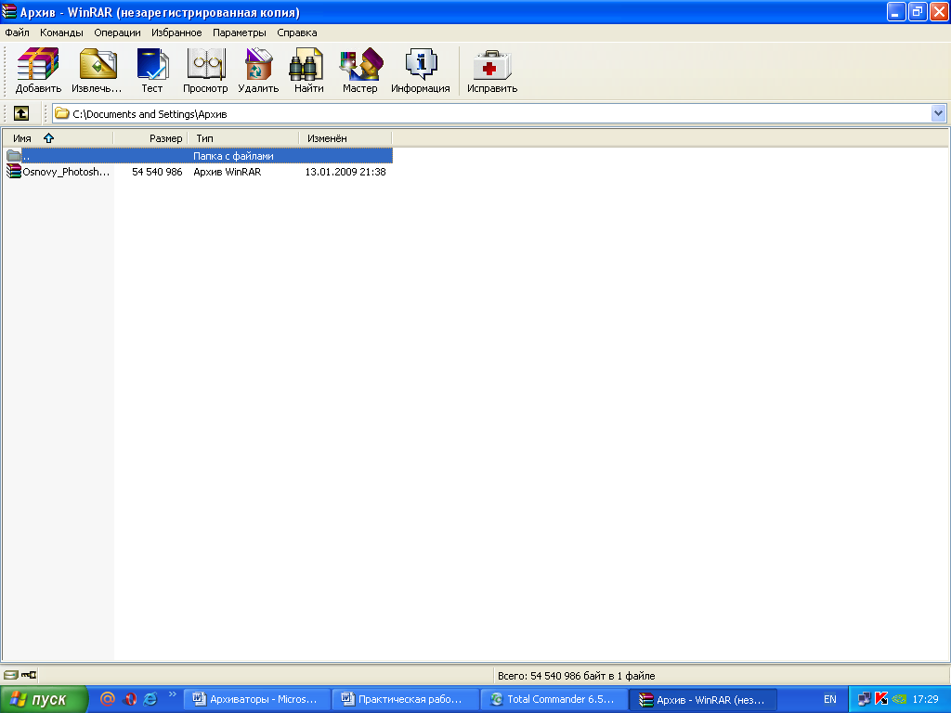The width and height of the screenshot is (951, 713).
Task: Click the 17:29 system clock
Action: pyautogui.click(x=926, y=699)
